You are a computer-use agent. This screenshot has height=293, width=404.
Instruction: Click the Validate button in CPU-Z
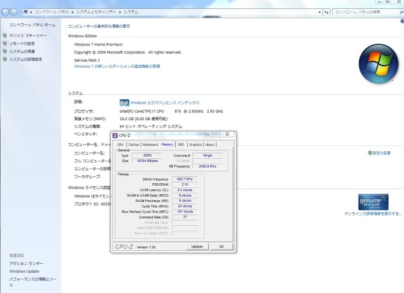point(197,247)
